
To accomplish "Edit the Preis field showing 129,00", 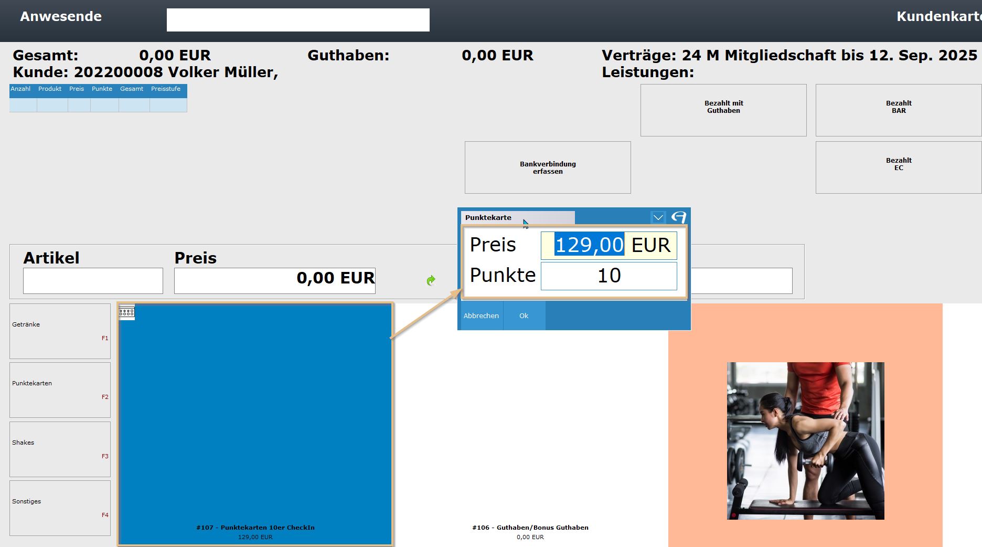I will 609,245.
